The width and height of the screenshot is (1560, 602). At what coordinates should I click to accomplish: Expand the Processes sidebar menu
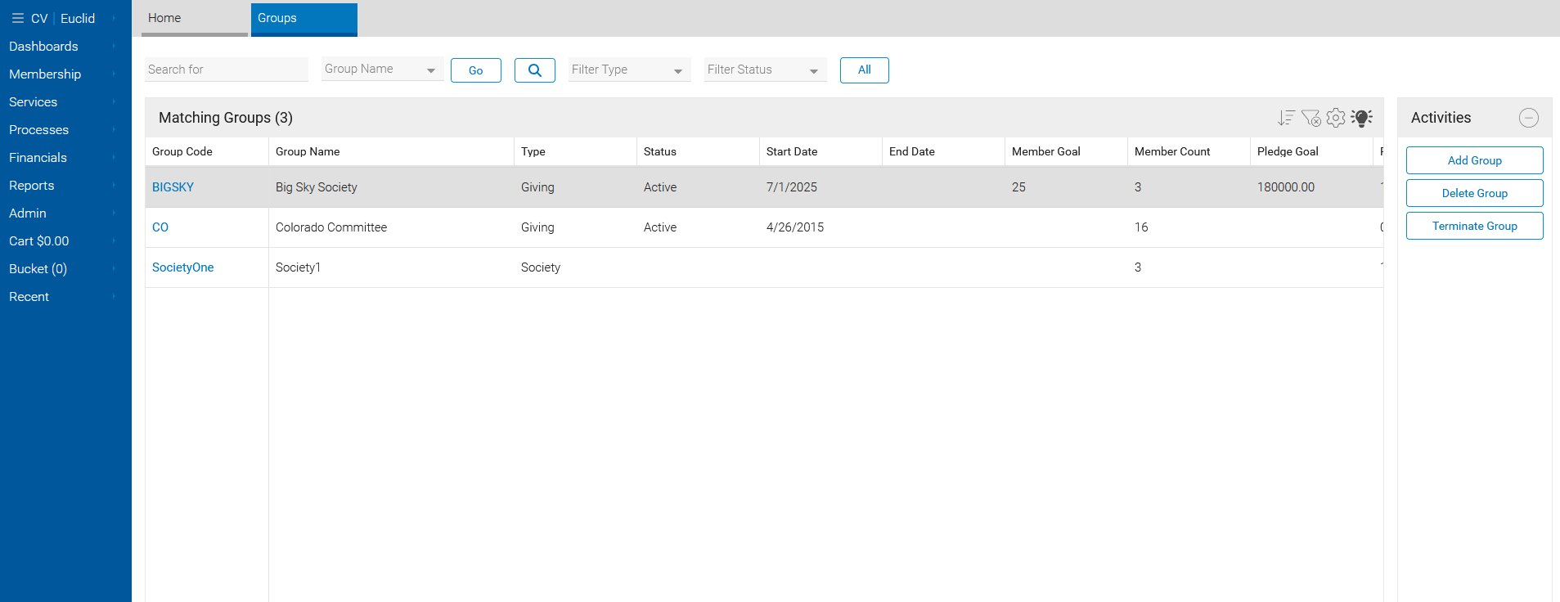point(65,130)
